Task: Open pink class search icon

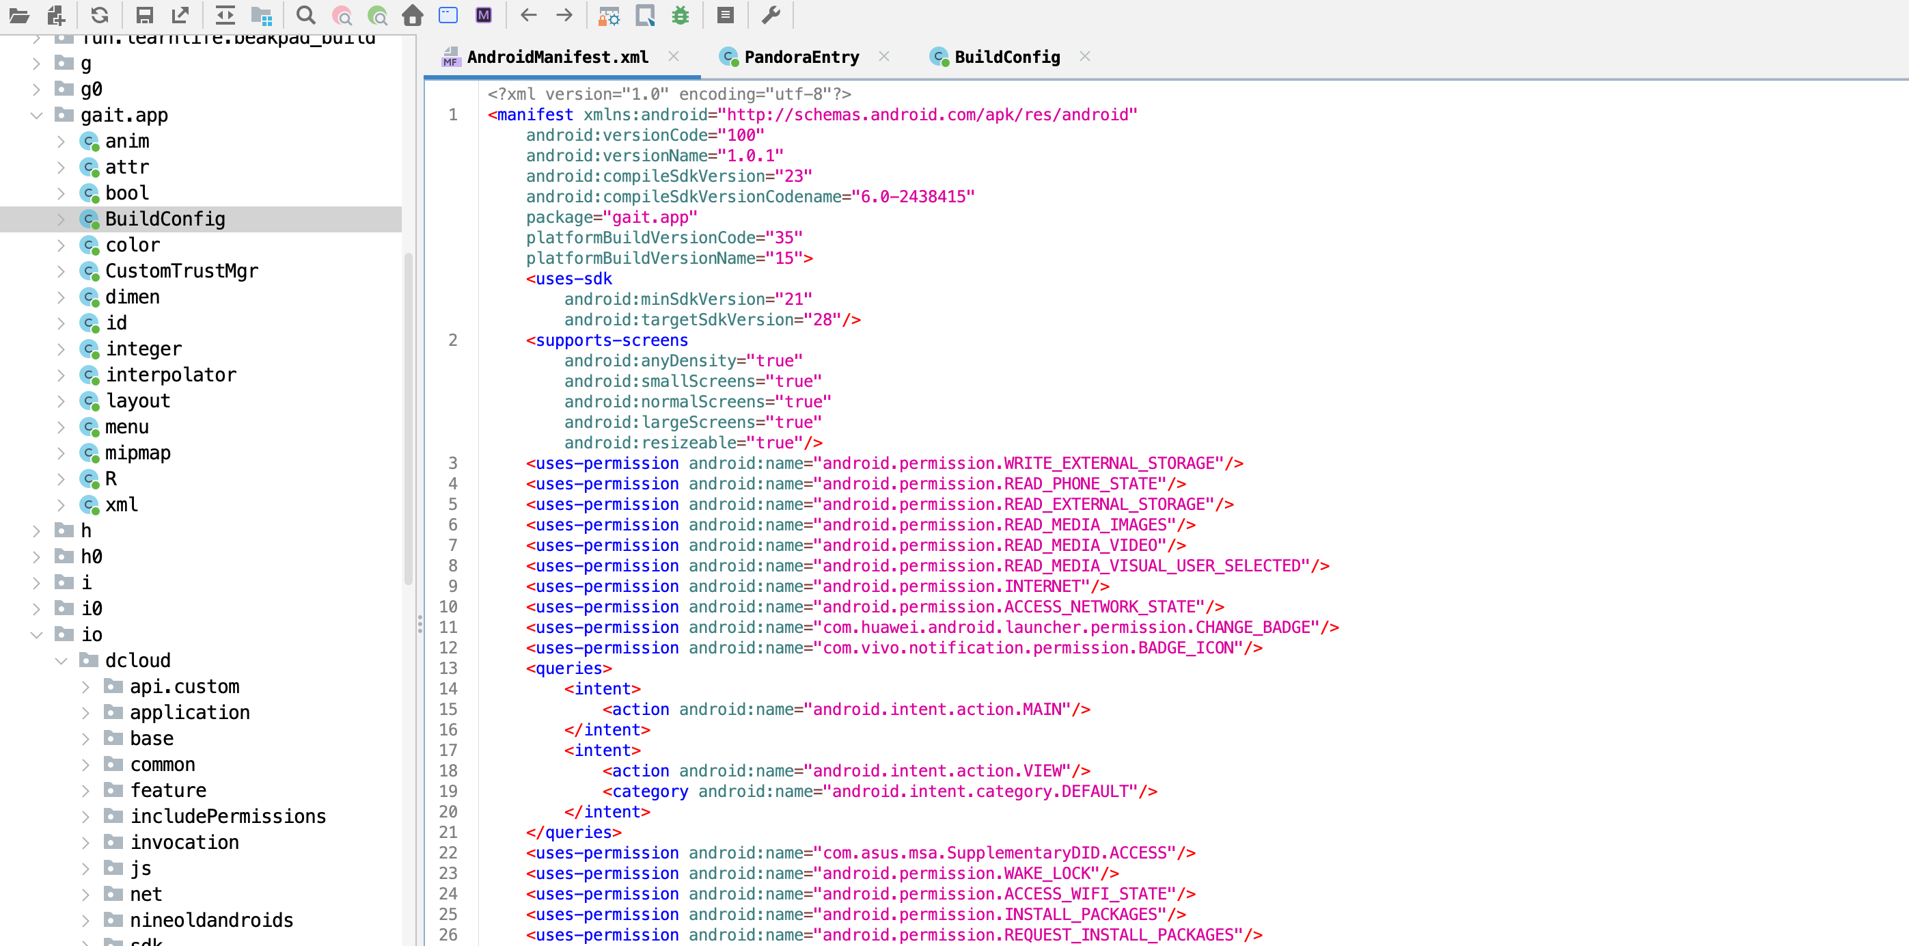Action: coord(342,16)
